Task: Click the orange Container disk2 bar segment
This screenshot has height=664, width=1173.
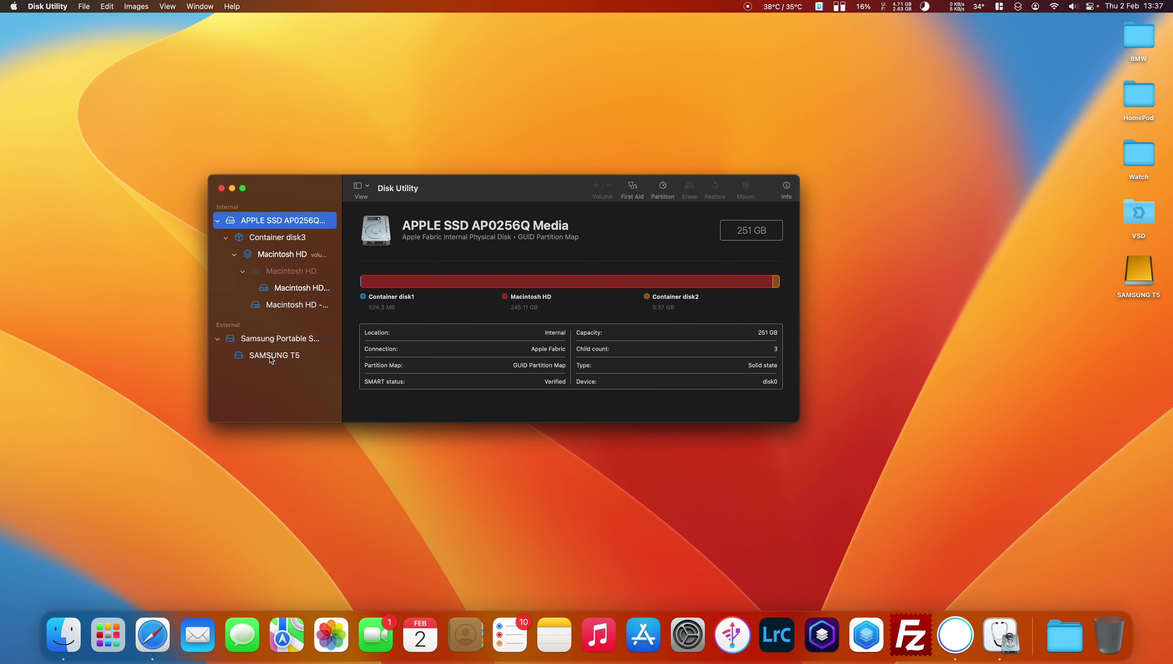Action: click(776, 281)
